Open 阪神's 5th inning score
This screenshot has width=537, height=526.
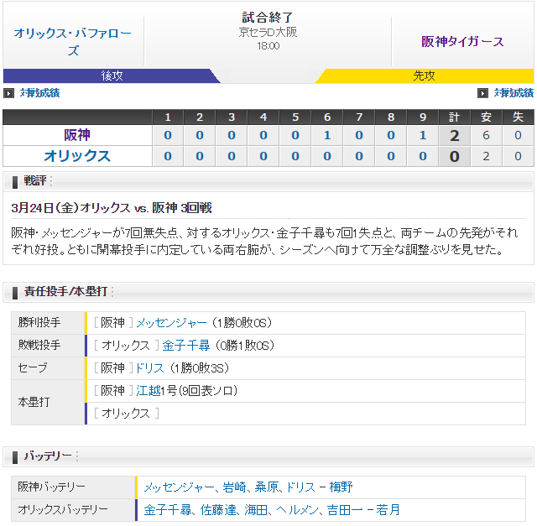coord(295,135)
